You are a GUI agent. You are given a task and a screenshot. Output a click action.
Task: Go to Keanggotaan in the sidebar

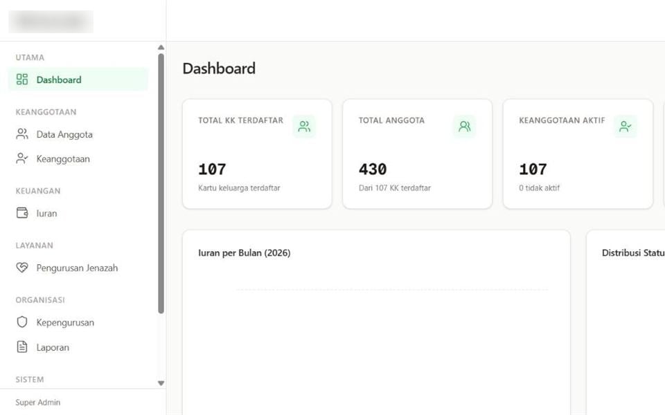tap(78, 159)
